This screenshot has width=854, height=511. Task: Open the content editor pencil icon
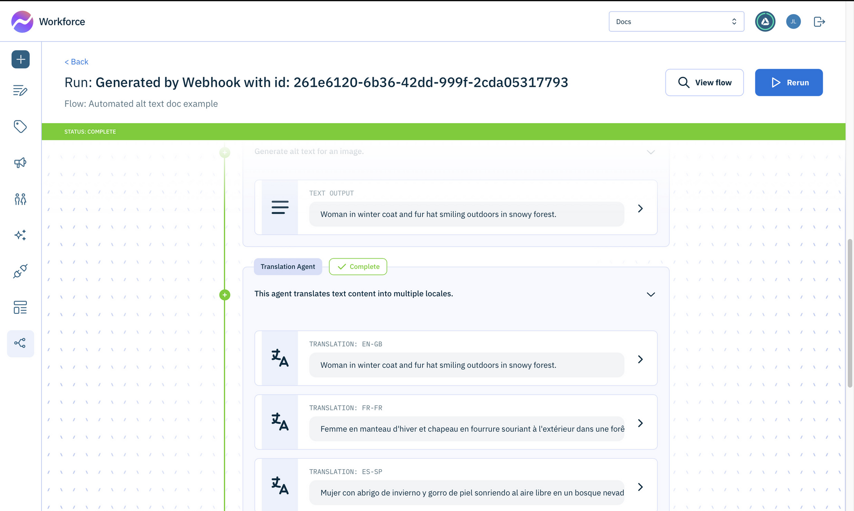tap(20, 91)
